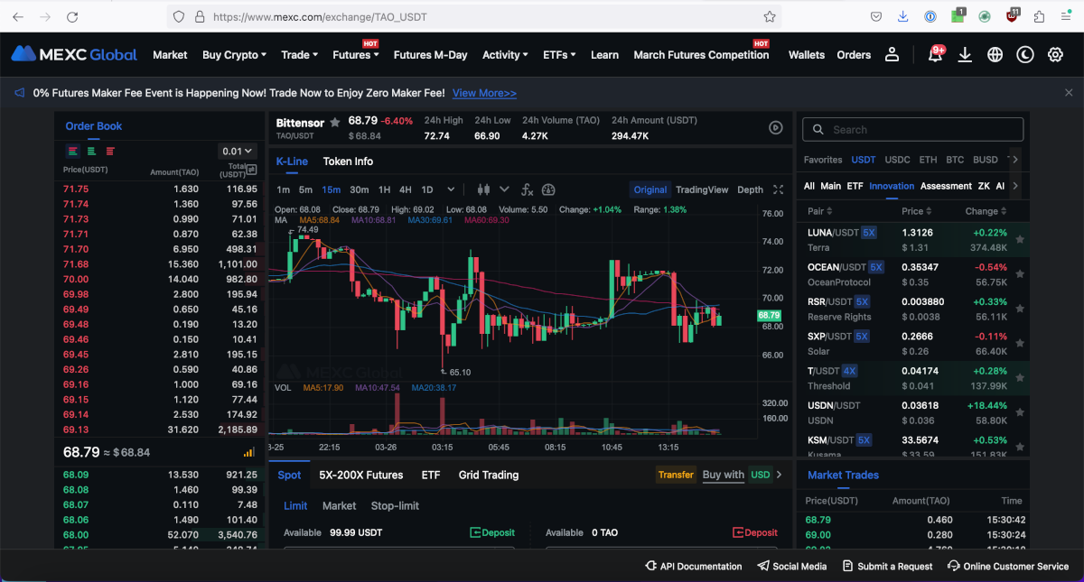Favorite the SXP/USDT pair star
The height and width of the screenshot is (582, 1084).
tap(1020, 343)
